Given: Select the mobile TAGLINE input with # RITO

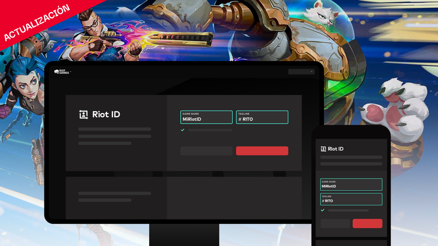Looking at the screenshot, I should pyautogui.click(x=351, y=199).
